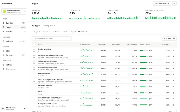Click the 30-day sparkline for Ferry timetables

[87, 74]
